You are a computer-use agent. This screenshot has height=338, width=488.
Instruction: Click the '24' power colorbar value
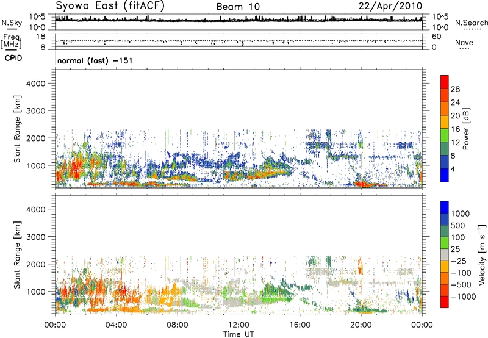455,102
